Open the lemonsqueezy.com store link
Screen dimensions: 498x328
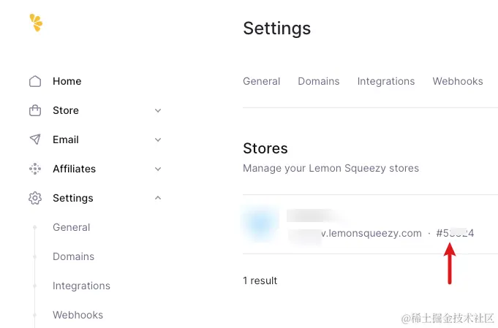point(355,233)
